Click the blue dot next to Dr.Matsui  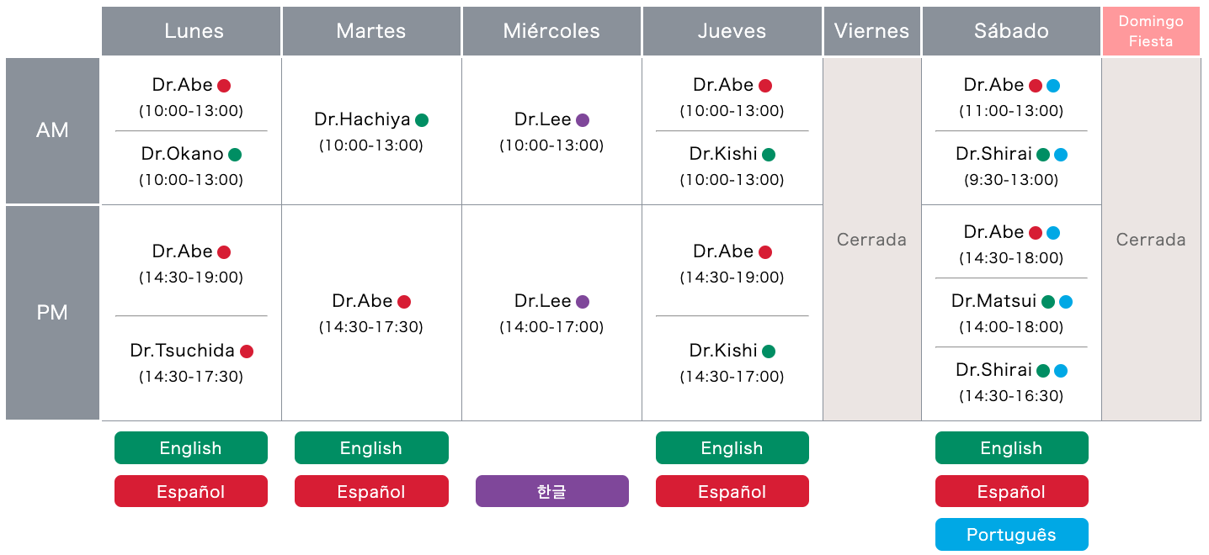(1066, 302)
